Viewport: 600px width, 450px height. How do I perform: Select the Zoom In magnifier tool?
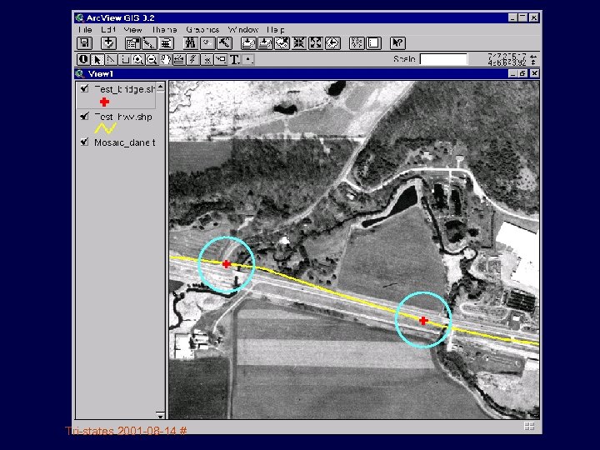pos(138,60)
